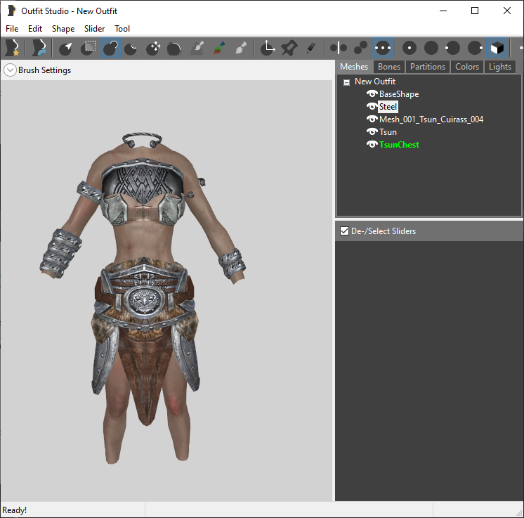Open the Tool menu
524x518 pixels.
tap(122, 29)
